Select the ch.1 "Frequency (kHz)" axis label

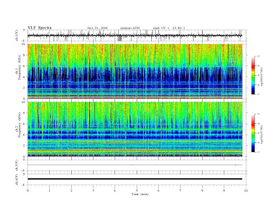point(19,67)
